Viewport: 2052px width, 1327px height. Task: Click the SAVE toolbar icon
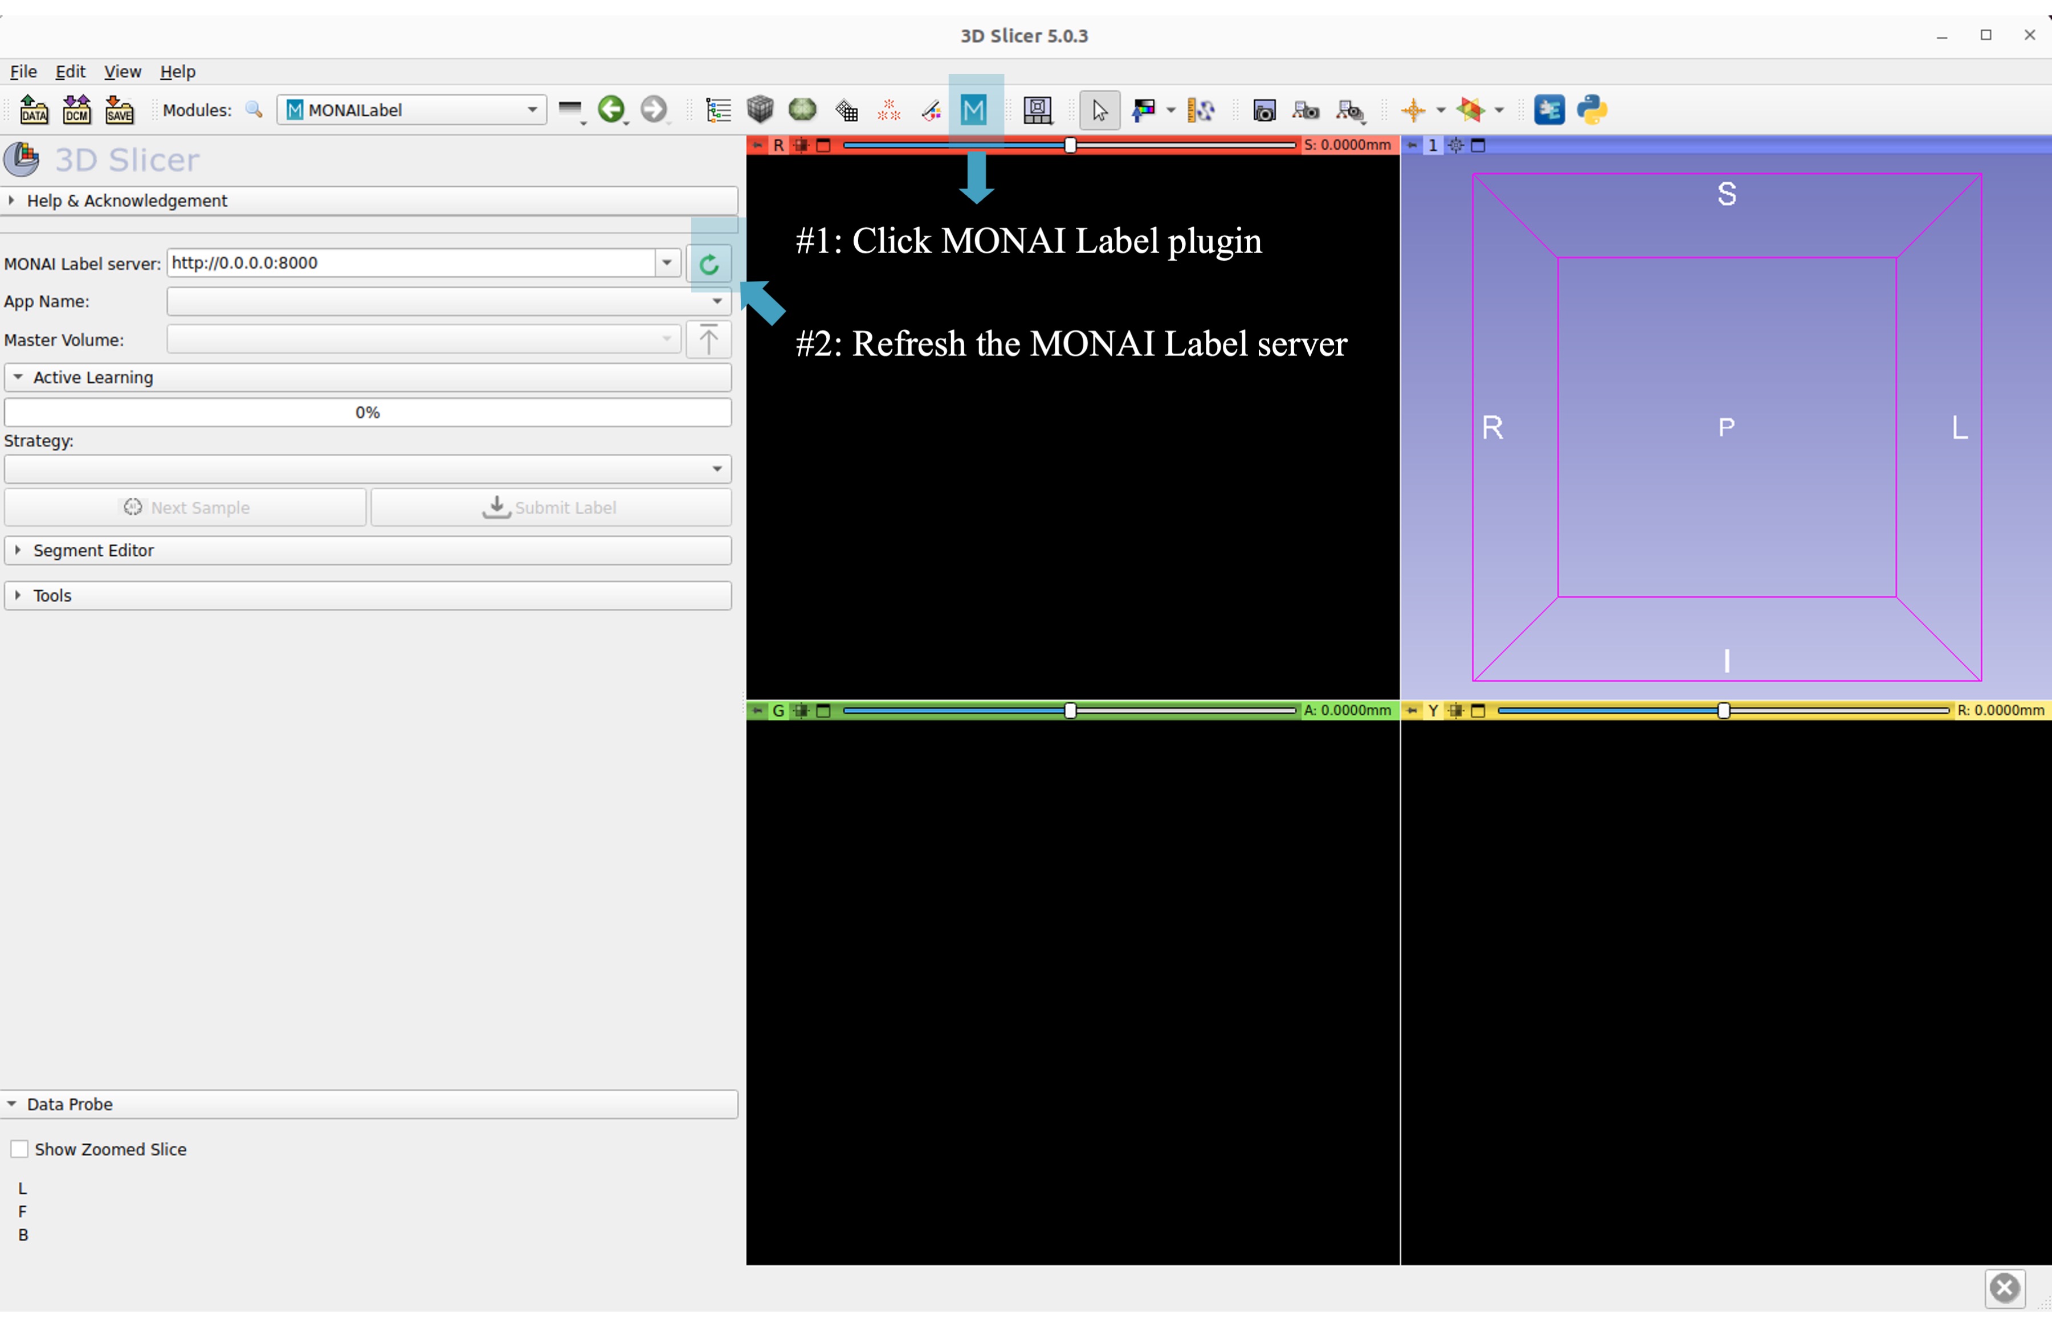click(119, 110)
